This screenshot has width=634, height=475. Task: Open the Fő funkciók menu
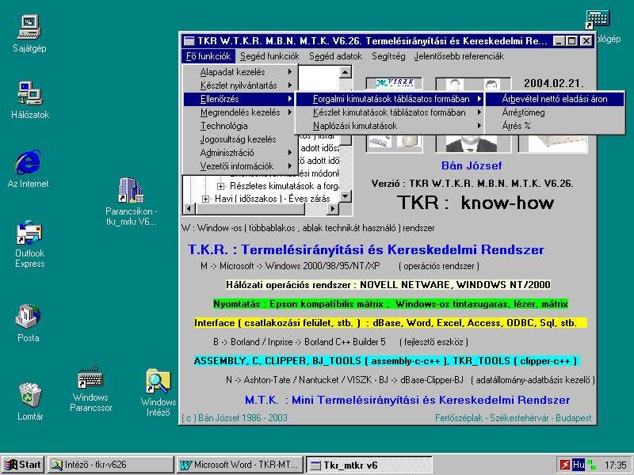click(208, 56)
